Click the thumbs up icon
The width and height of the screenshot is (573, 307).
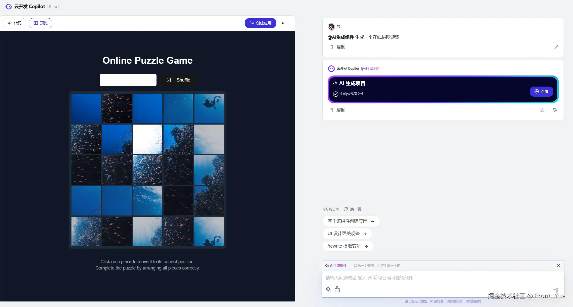point(542,110)
